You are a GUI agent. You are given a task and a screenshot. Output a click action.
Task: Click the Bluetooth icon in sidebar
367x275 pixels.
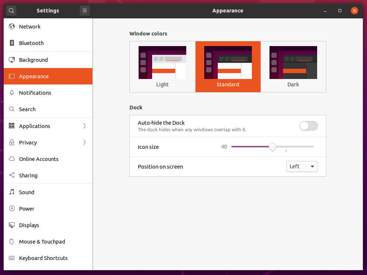[12, 43]
